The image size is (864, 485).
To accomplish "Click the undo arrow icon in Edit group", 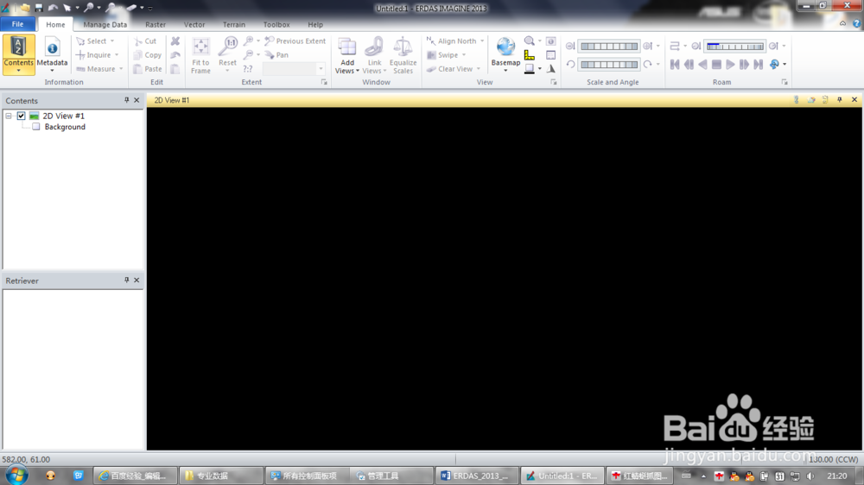I will click(x=175, y=55).
